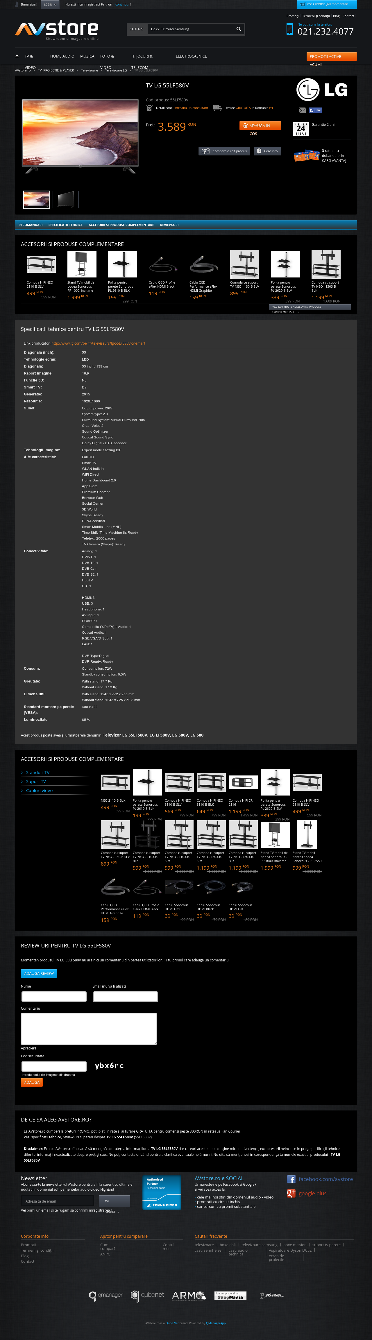Click the Sennheiser Authorised Partner badge

click(x=162, y=1192)
